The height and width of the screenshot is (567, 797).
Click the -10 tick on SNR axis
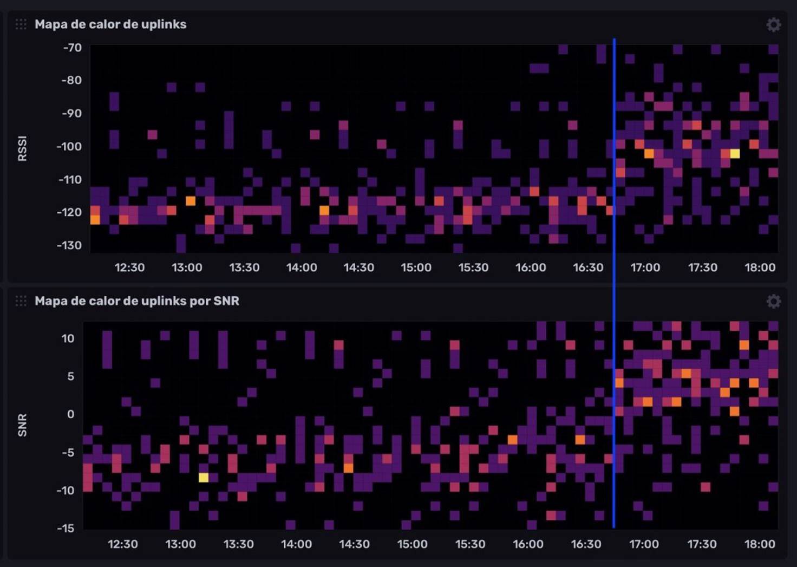(x=66, y=490)
